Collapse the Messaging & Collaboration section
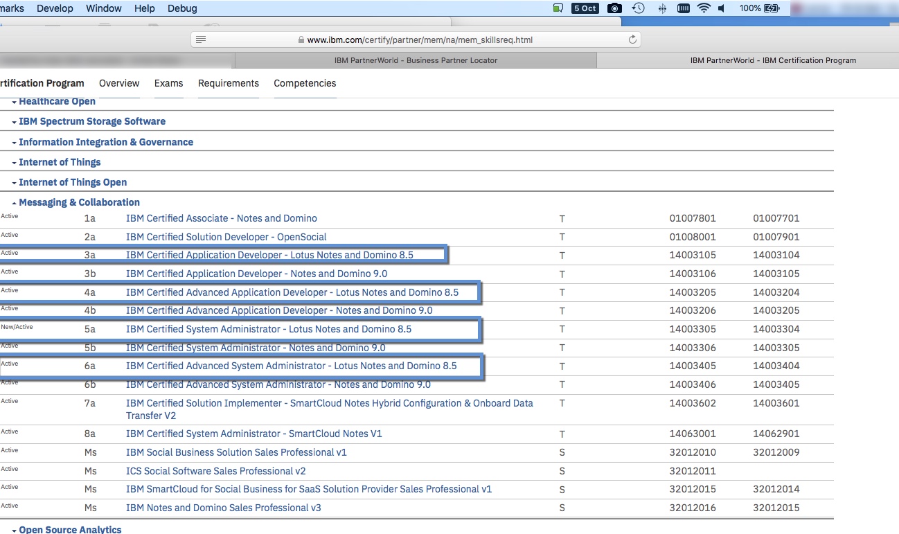The height and width of the screenshot is (534, 899). (79, 202)
